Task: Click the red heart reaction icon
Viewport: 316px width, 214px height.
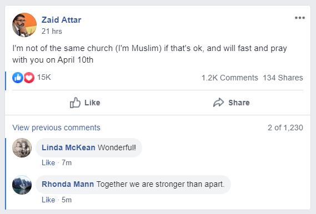Action: pos(29,78)
